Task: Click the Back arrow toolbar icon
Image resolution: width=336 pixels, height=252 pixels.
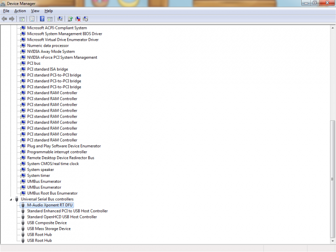Action: (x=4, y=19)
